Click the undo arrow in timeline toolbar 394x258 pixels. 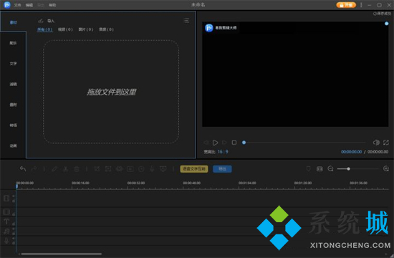point(23,168)
